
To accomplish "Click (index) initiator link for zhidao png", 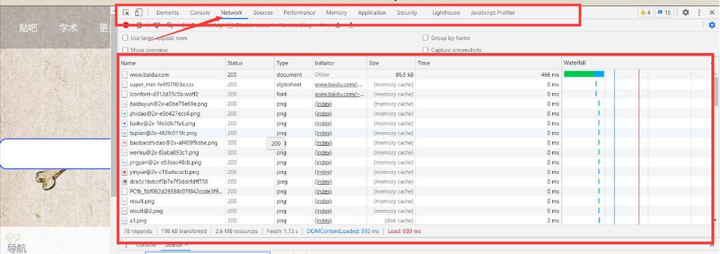I will click(x=323, y=114).
